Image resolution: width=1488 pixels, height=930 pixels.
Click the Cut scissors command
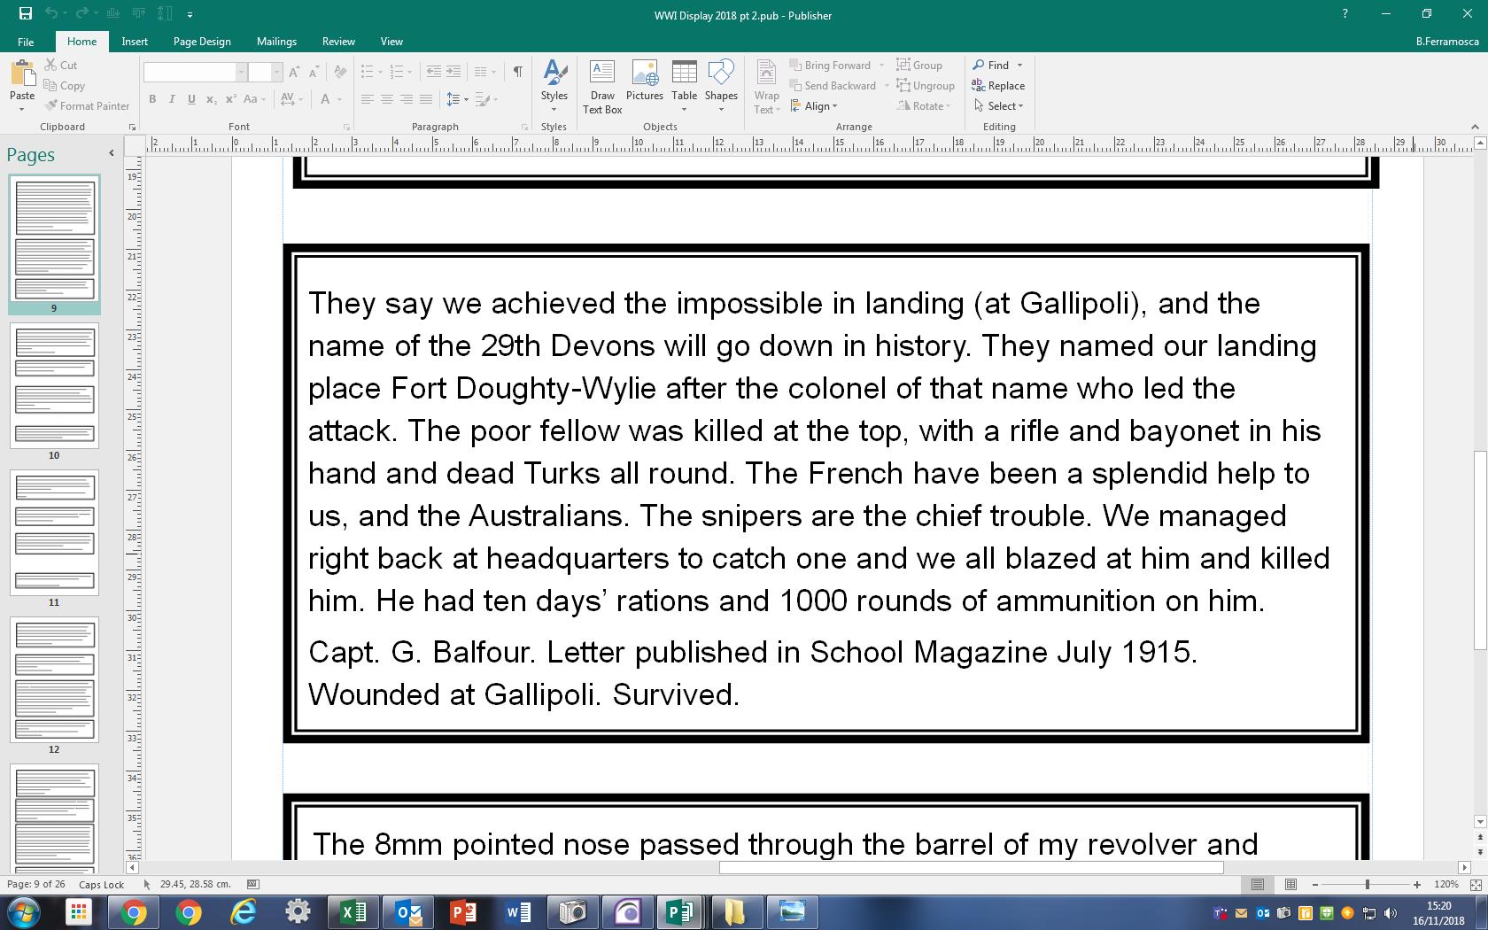click(61, 65)
